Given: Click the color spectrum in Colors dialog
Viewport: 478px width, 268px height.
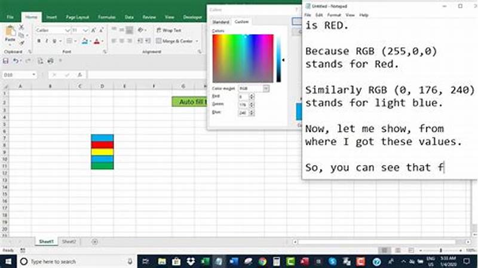Looking at the screenshot, I should [x=243, y=58].
